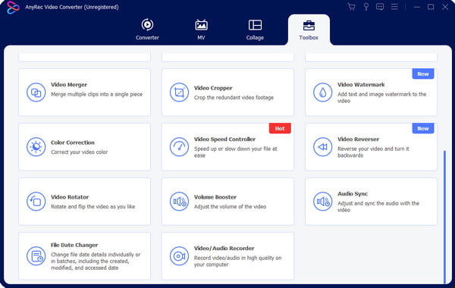
Task: Open the Video Merger icon
Action: pyautogui.click(x=36, y=92)
